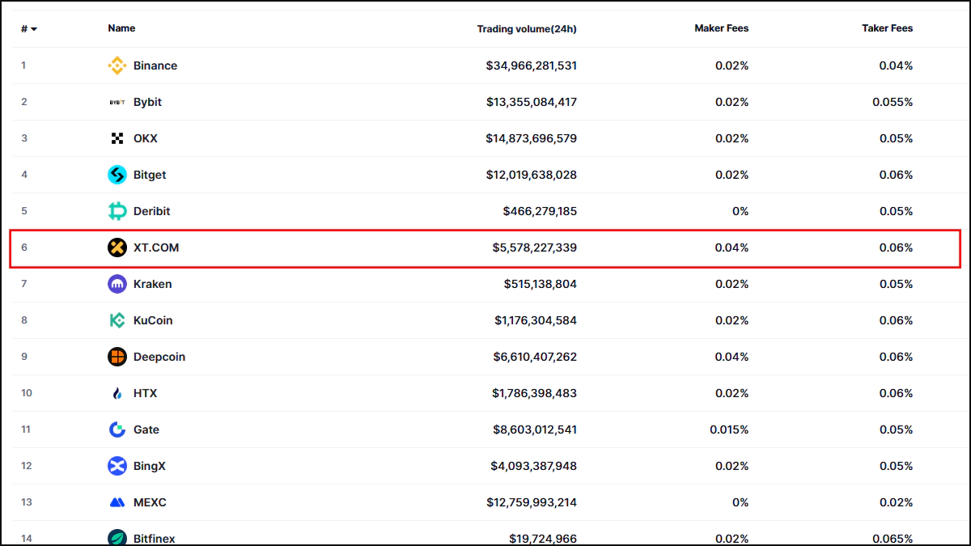Select Bitfinex volume $19,724,966

click(543, 539)
